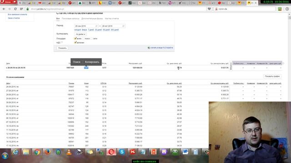Set period with the сегодня link

tap(78, 30)
